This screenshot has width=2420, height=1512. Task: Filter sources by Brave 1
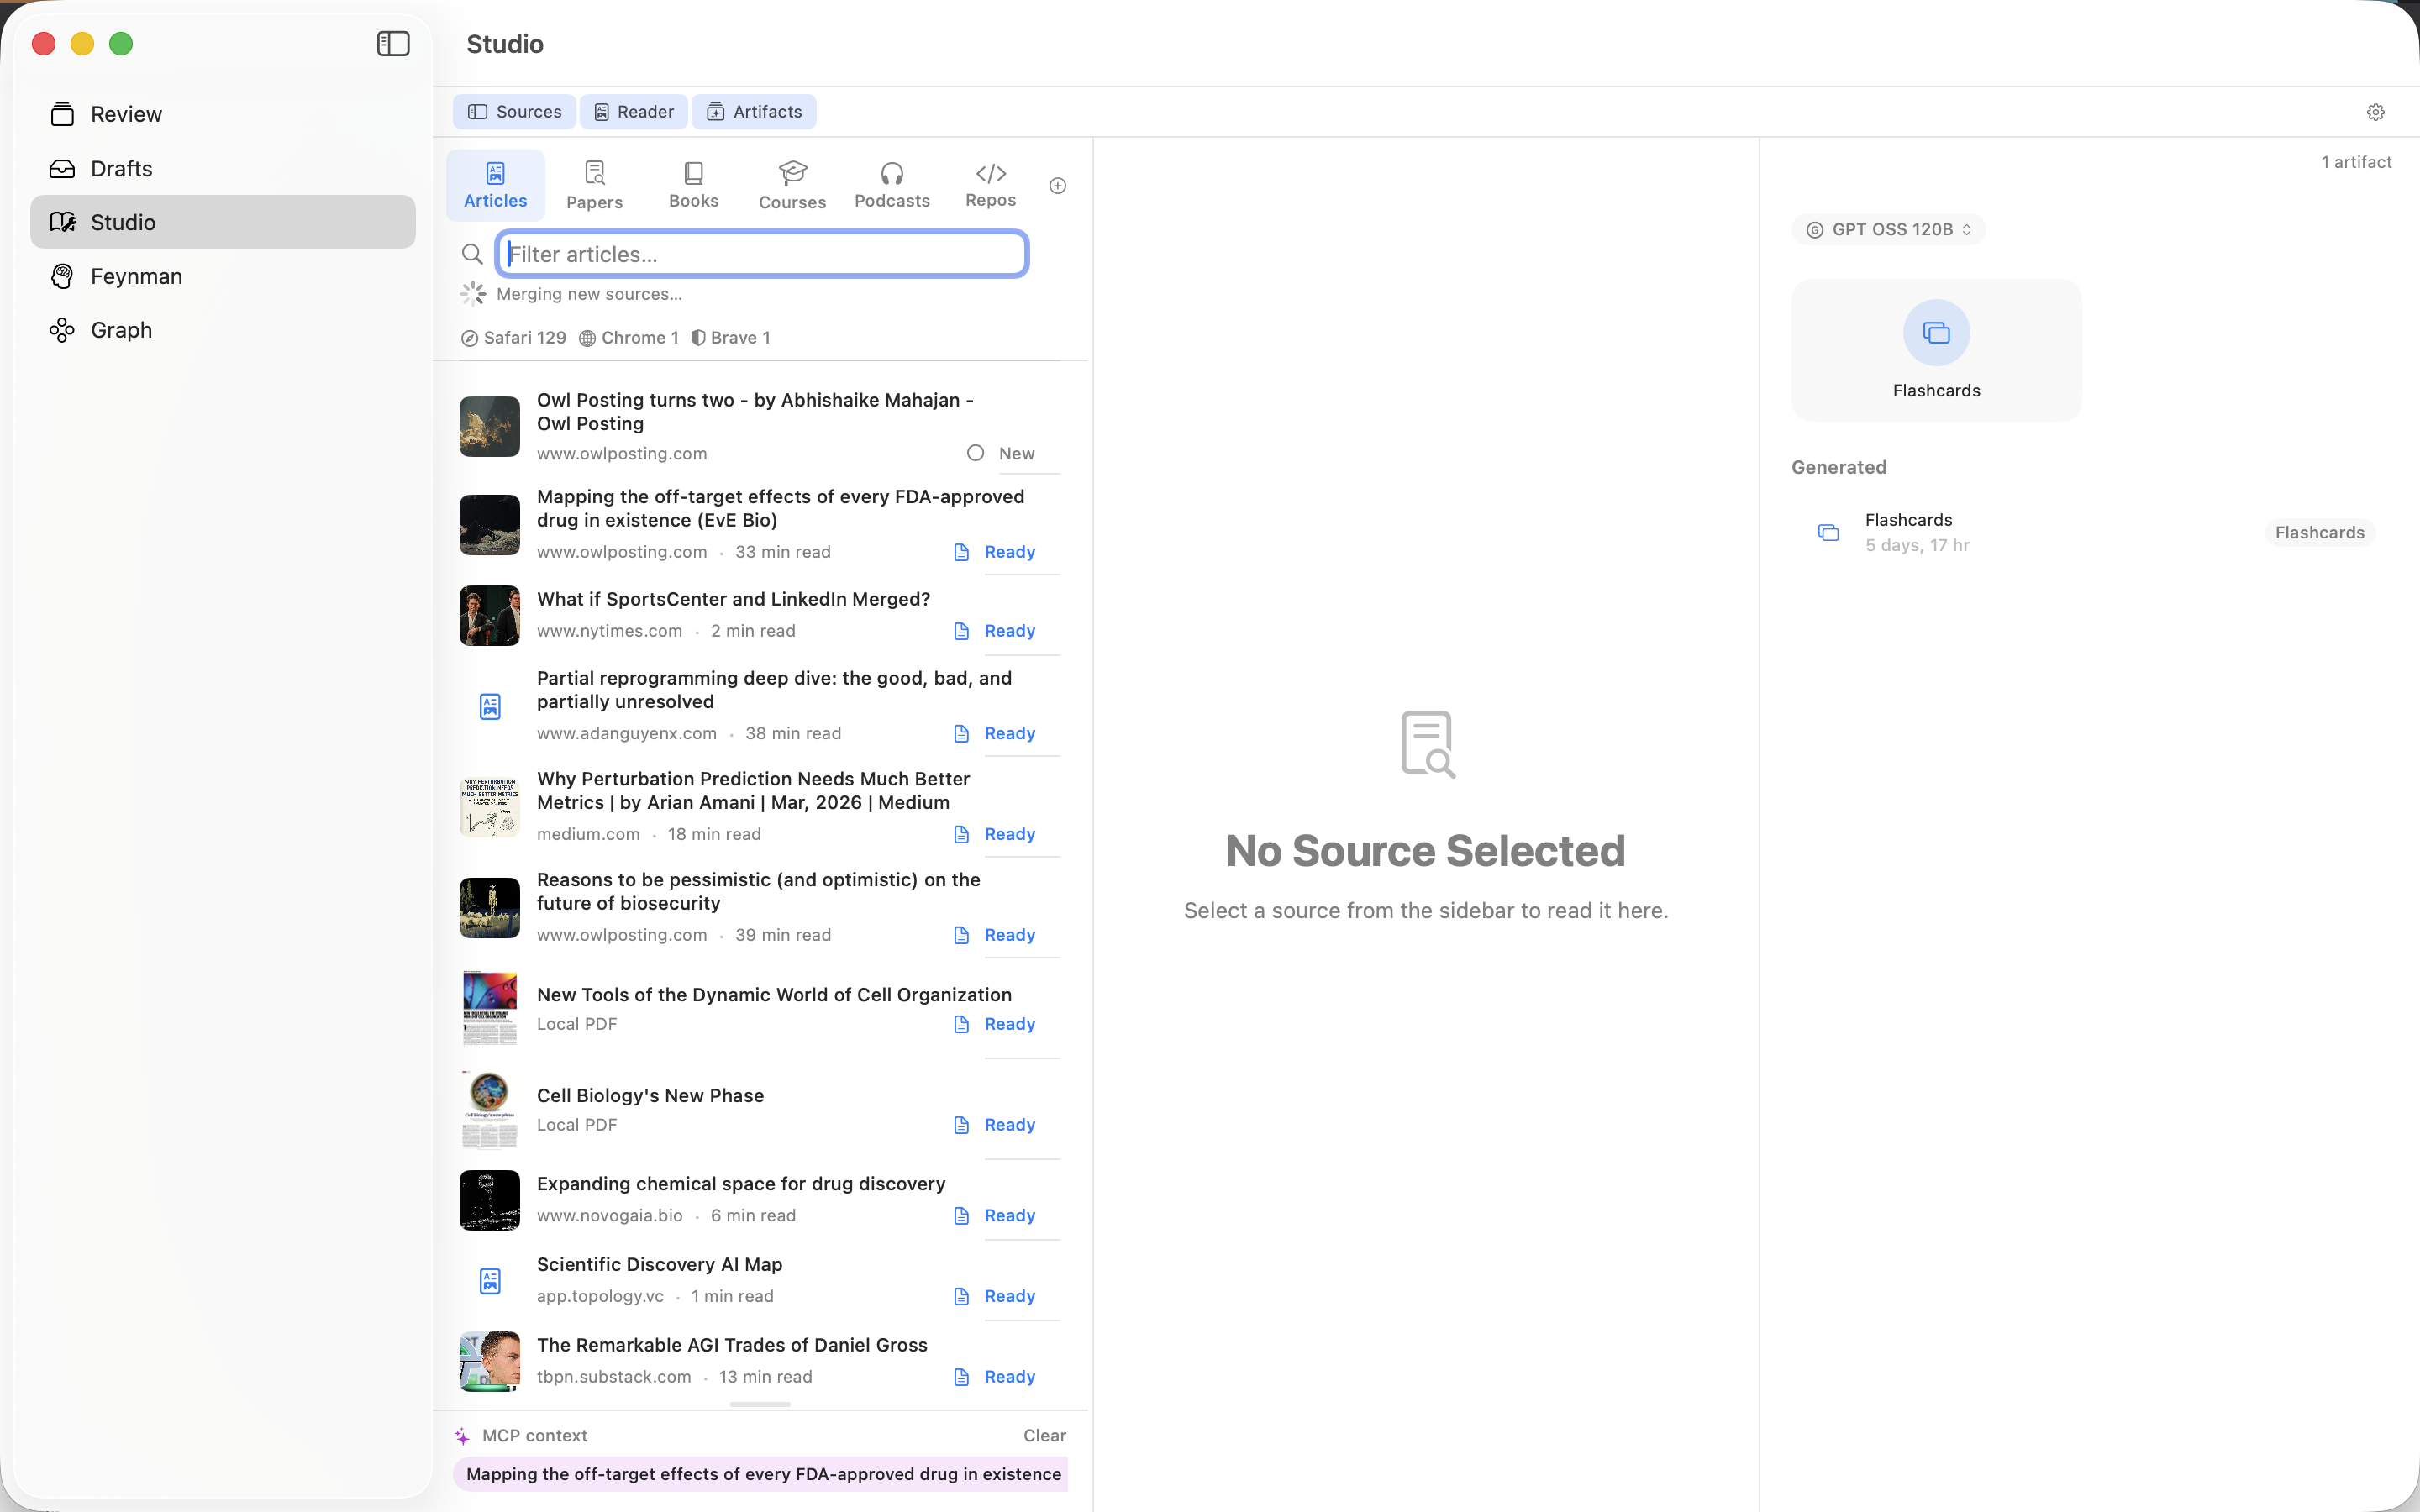click(x=731, y=337)
